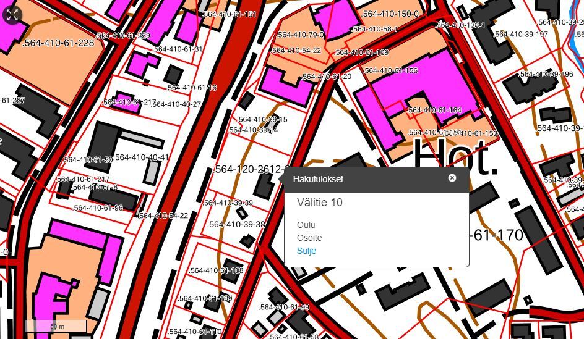Screen dimensions: 584x339
Task: Click the blue Sulje link
Action: [306, 251]
